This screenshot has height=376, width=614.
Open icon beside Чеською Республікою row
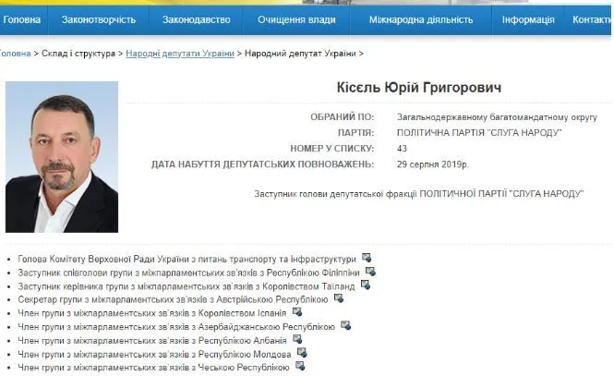coord(300,366)
